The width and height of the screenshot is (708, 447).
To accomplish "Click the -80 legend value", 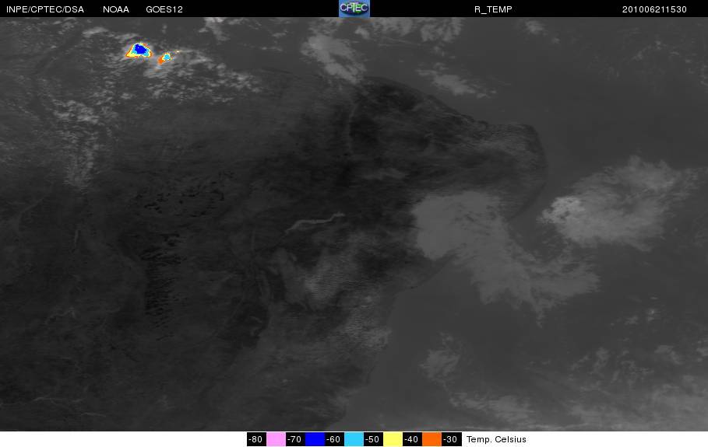I will coord(256,439).
